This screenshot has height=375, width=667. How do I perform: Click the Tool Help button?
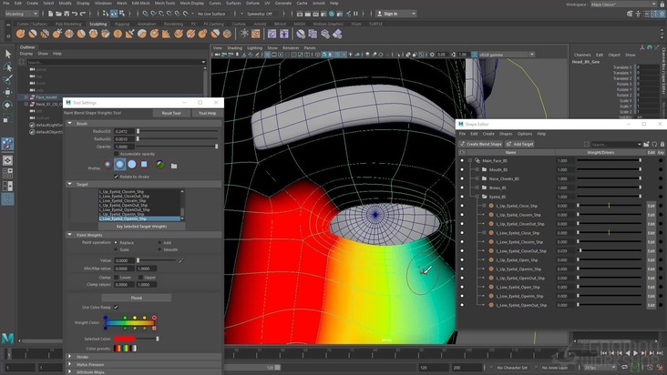[207, 113]
